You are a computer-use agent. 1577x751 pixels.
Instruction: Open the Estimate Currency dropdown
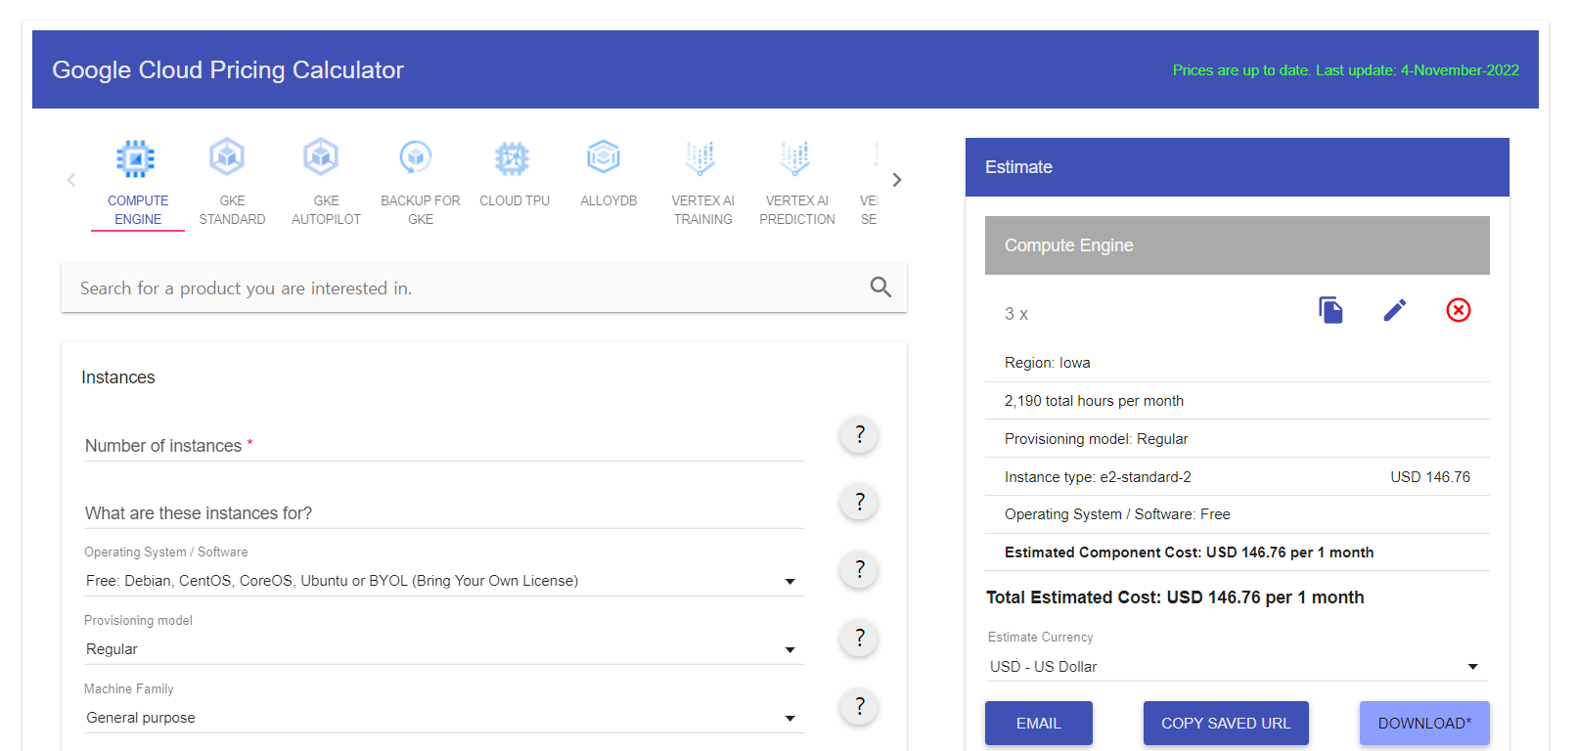[1238, 667]
